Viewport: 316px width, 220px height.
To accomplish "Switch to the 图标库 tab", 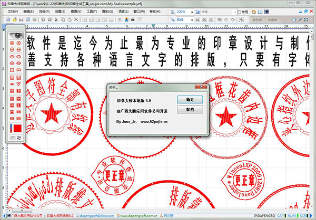I will [x=258, y=19].
